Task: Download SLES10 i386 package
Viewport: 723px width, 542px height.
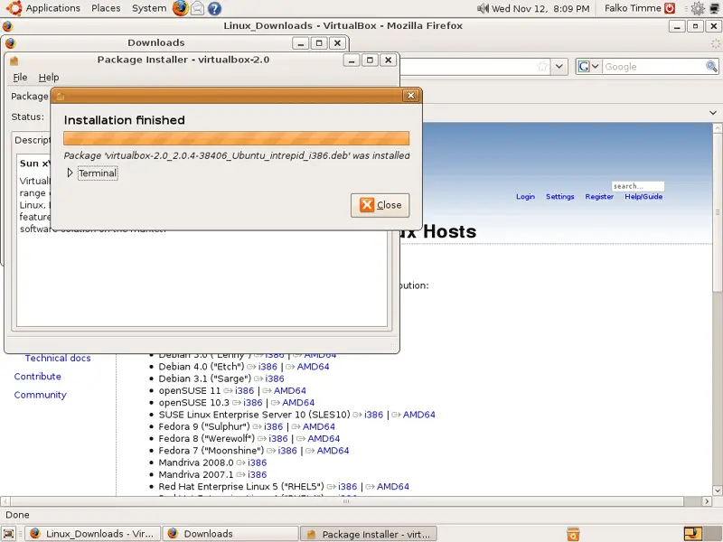Action: 373,415
